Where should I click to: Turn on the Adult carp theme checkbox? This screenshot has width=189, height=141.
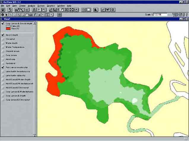[3, 59]
